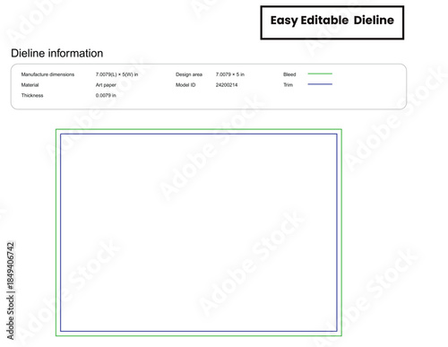Viewport: 448px width, 347px height.
Task: Select the 'Dieline information' heading
Action: click(57, 53)
